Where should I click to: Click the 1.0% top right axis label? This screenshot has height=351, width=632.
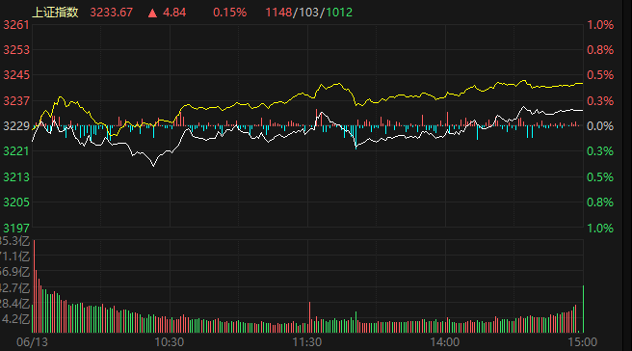click(600, 25)
